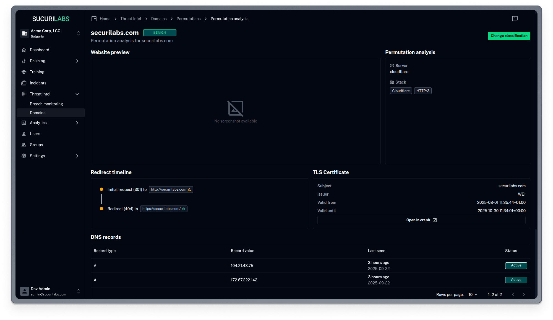Image resolution: width=553 pixels, height=320 pixels.
Task: Click the lock icon on https://securilabs.com/
Action: pyautogui.click(x=184, y=209)
